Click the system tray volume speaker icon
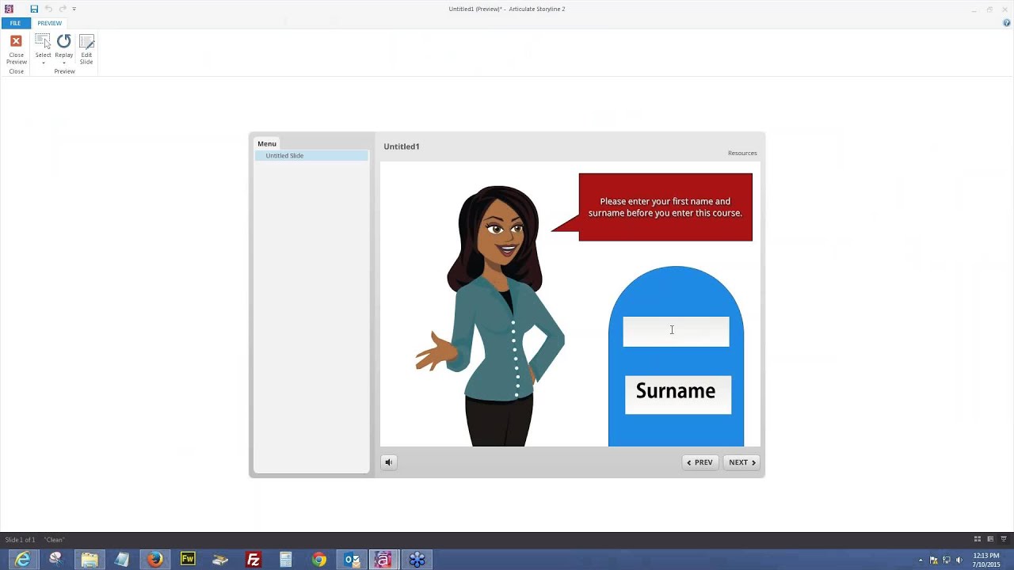Screen dimensions: 1014x570 coord(959,560)
